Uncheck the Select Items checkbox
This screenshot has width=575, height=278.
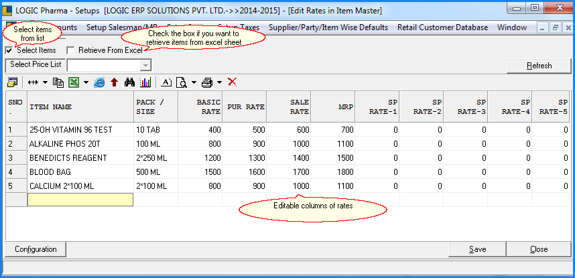(9, 50)
